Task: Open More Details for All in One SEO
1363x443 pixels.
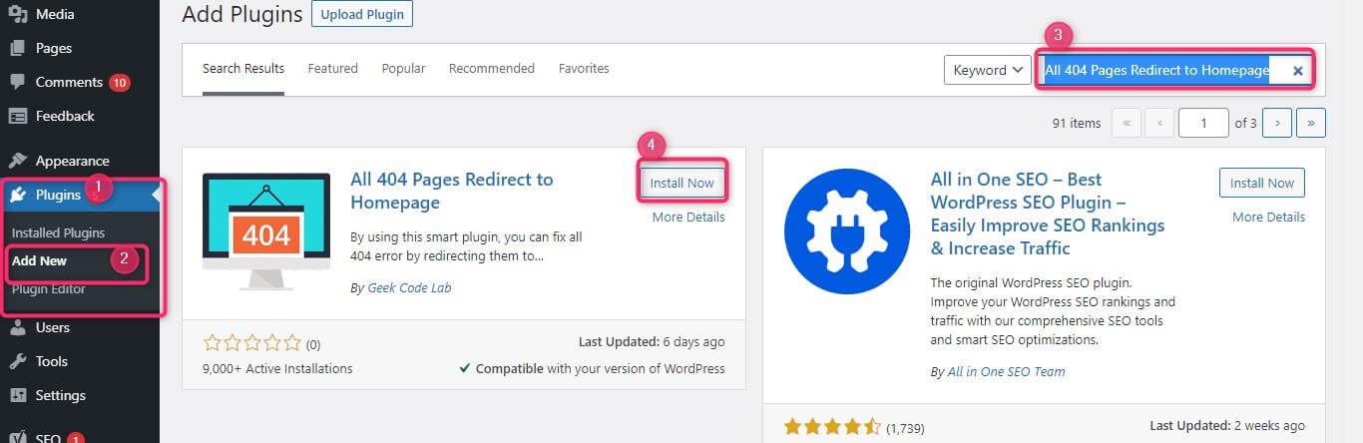Action: click(1268, 217)
